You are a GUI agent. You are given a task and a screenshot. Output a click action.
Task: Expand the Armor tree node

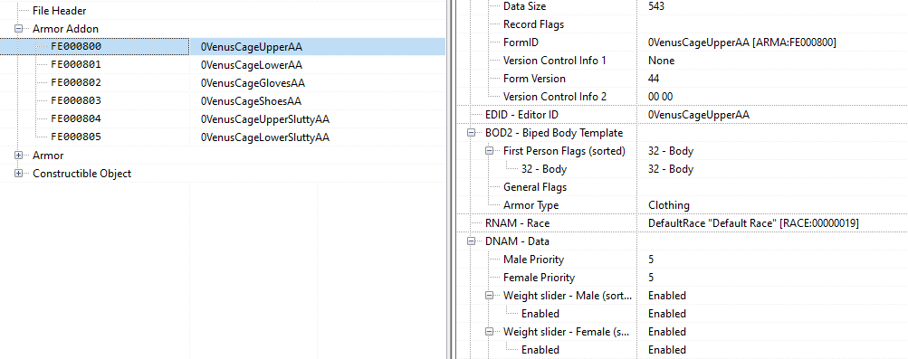[18, 156]
